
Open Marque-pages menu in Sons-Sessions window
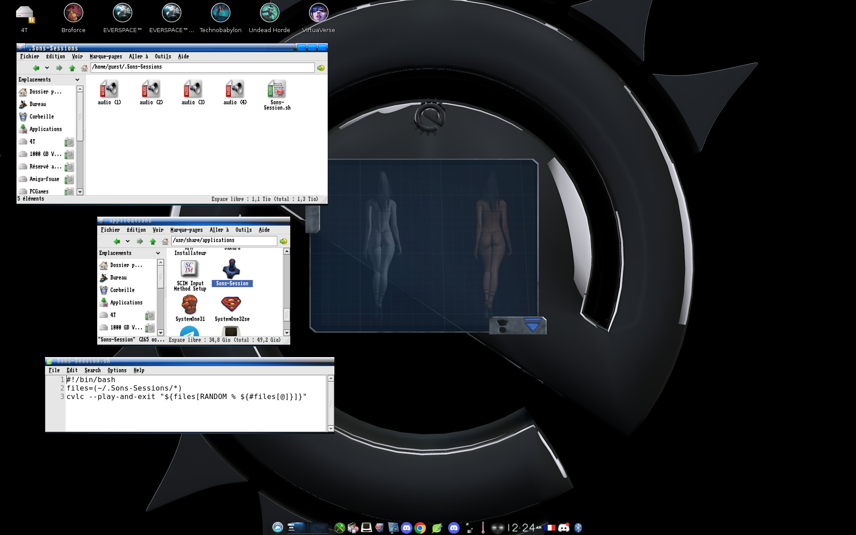tap(106, 57)
